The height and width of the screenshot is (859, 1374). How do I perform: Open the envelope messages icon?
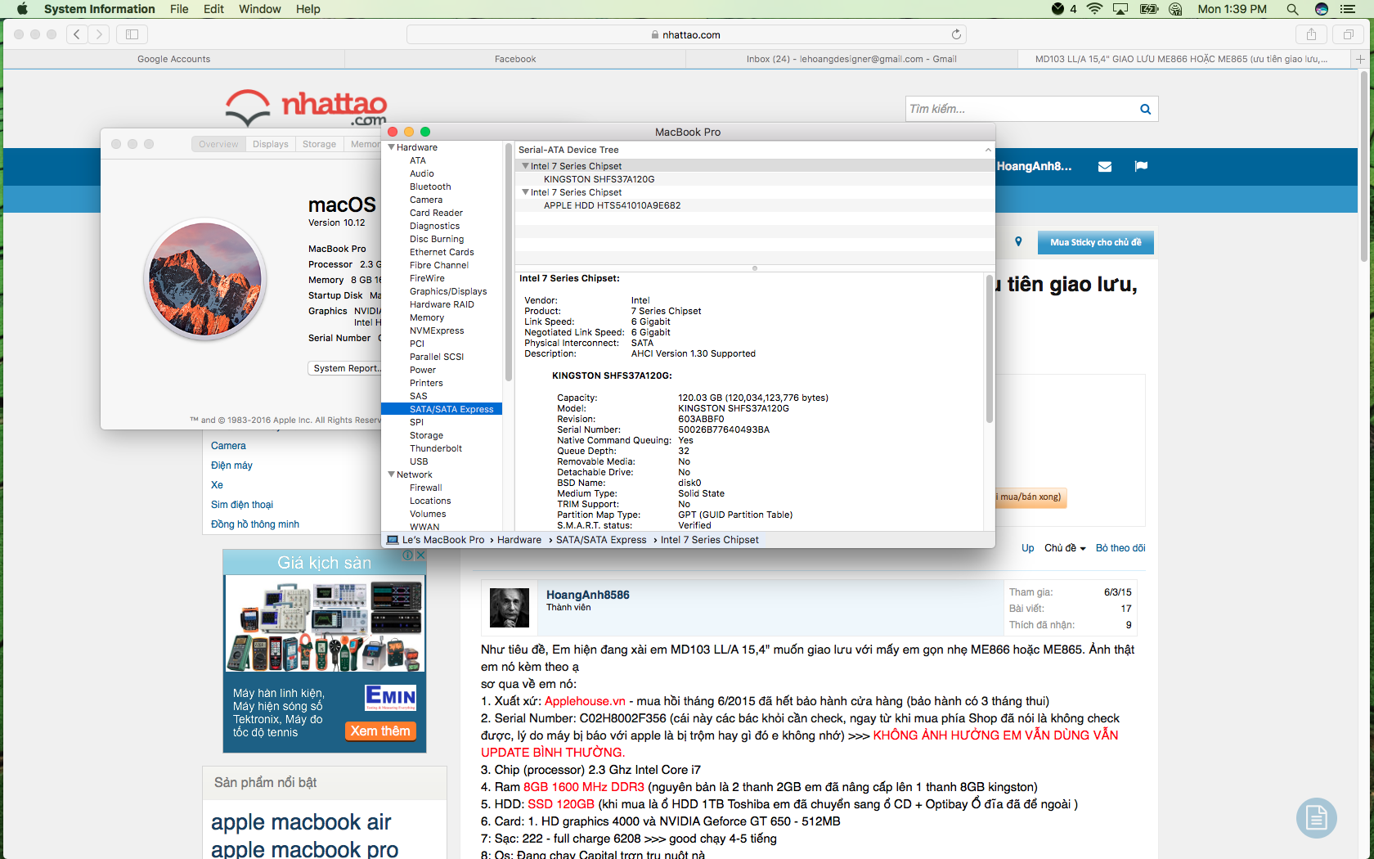click(1104, 166)
